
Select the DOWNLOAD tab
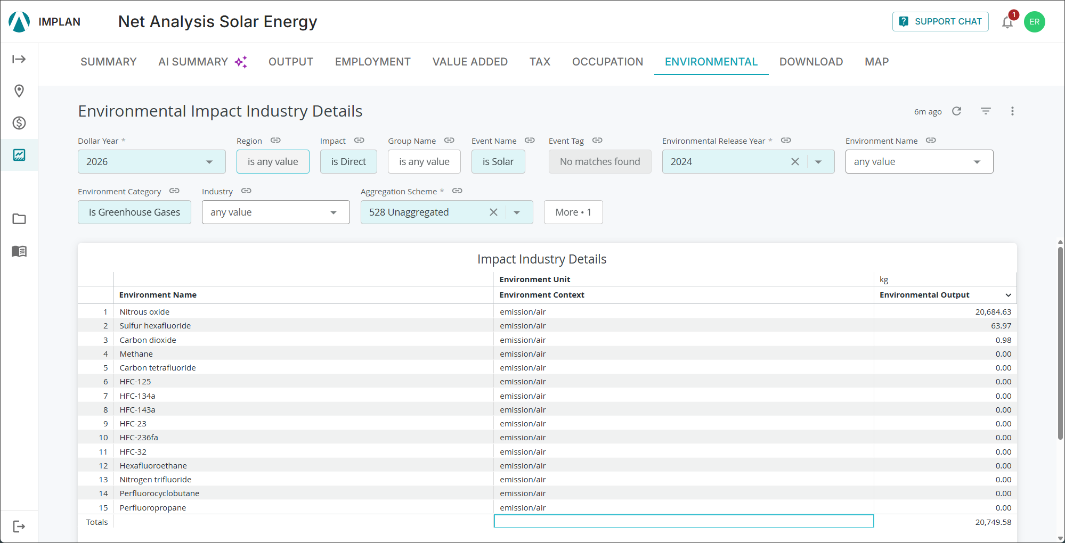click(x=811, y=62)
